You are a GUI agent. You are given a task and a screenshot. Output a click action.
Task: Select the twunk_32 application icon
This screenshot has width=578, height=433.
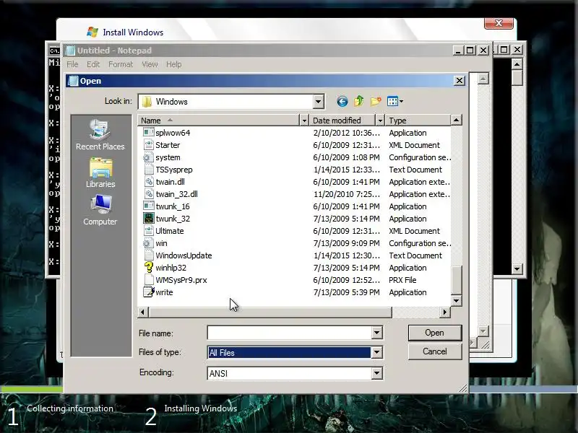click(149, 219)
